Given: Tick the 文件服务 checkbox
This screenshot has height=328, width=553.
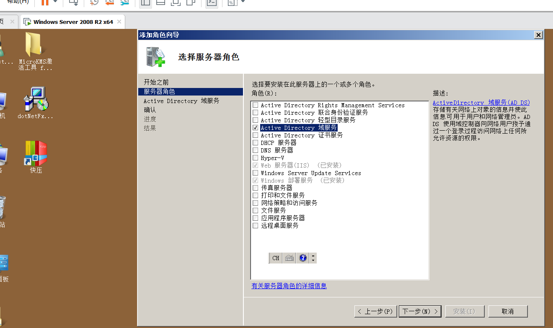Looking at the screenshot, I should pyautogui.click(x=256, y=211).
